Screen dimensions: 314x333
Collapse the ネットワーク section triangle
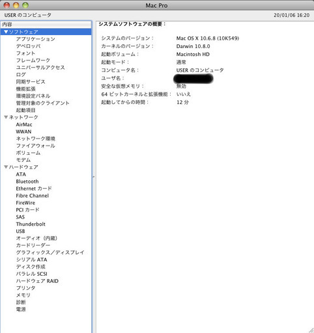pyautogui.click(x=6, y=117)
